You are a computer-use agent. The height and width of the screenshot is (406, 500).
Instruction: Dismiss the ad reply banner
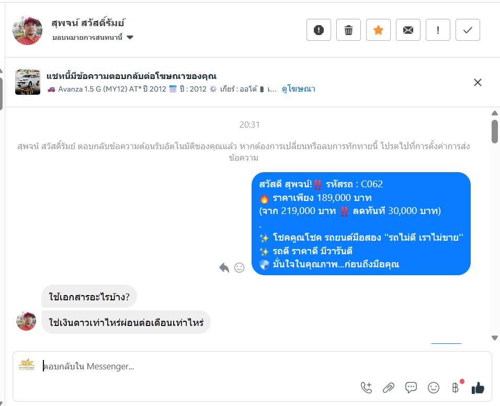click(478, 83)
